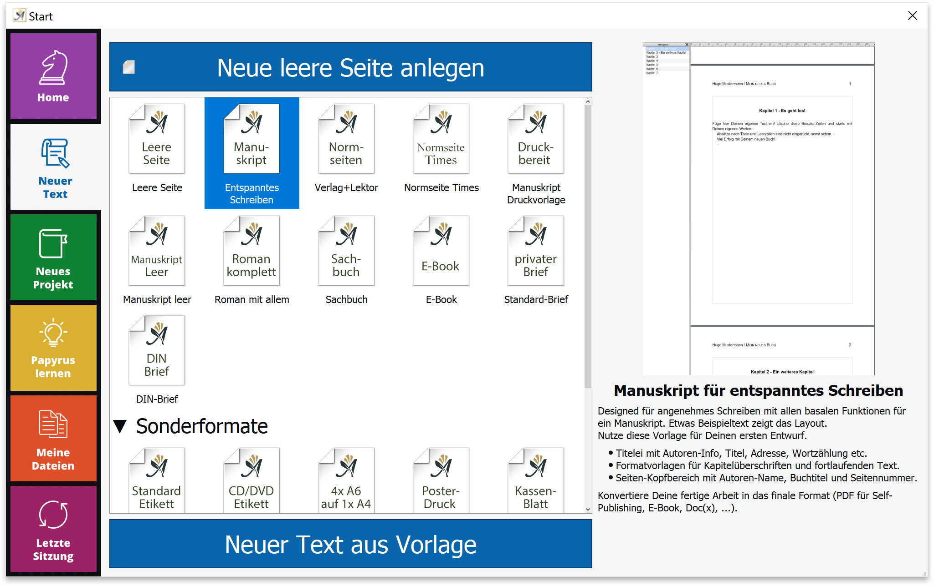This screenshot has width=934, height=586.
Task: Choose the Kassen-Blatt template icon
Action: point(536,480)
